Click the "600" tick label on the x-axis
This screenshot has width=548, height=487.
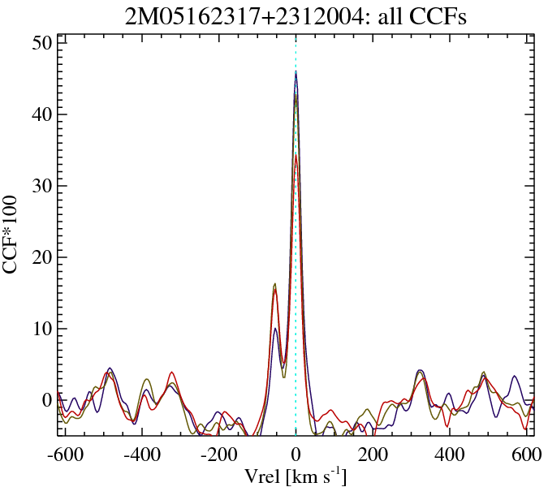click(524, 454)
